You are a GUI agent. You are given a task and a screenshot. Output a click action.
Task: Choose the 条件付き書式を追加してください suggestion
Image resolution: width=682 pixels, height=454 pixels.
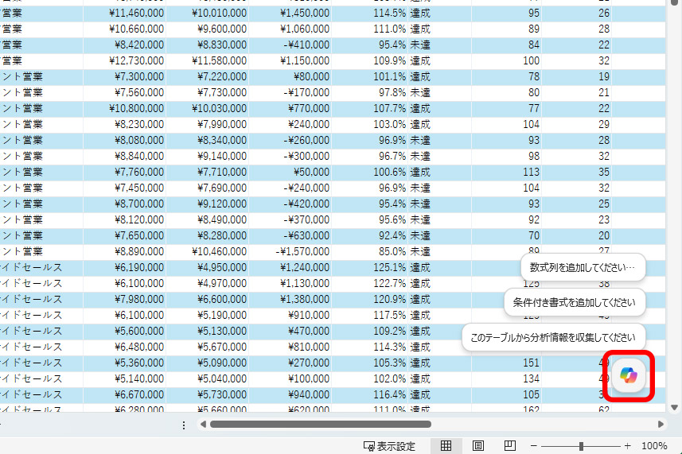(x=574, y=302)
